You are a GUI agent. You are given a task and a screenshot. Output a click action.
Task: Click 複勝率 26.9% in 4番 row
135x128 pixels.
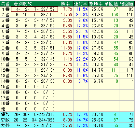pyautogui.click(x=96, y=26)
